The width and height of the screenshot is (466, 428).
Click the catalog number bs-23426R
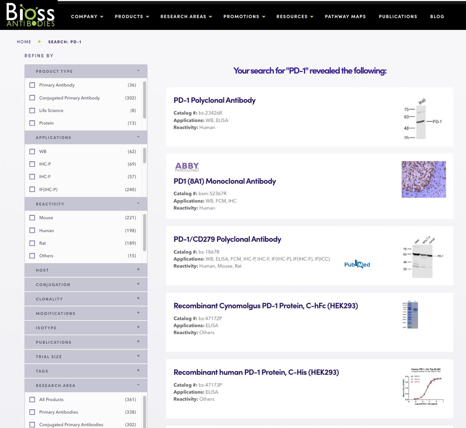pos(210,113)
